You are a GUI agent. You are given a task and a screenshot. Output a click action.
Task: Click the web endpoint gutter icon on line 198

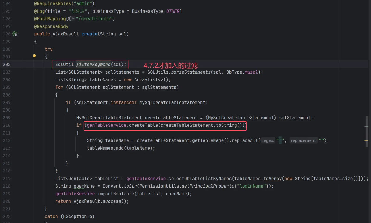tap(15, 34)
